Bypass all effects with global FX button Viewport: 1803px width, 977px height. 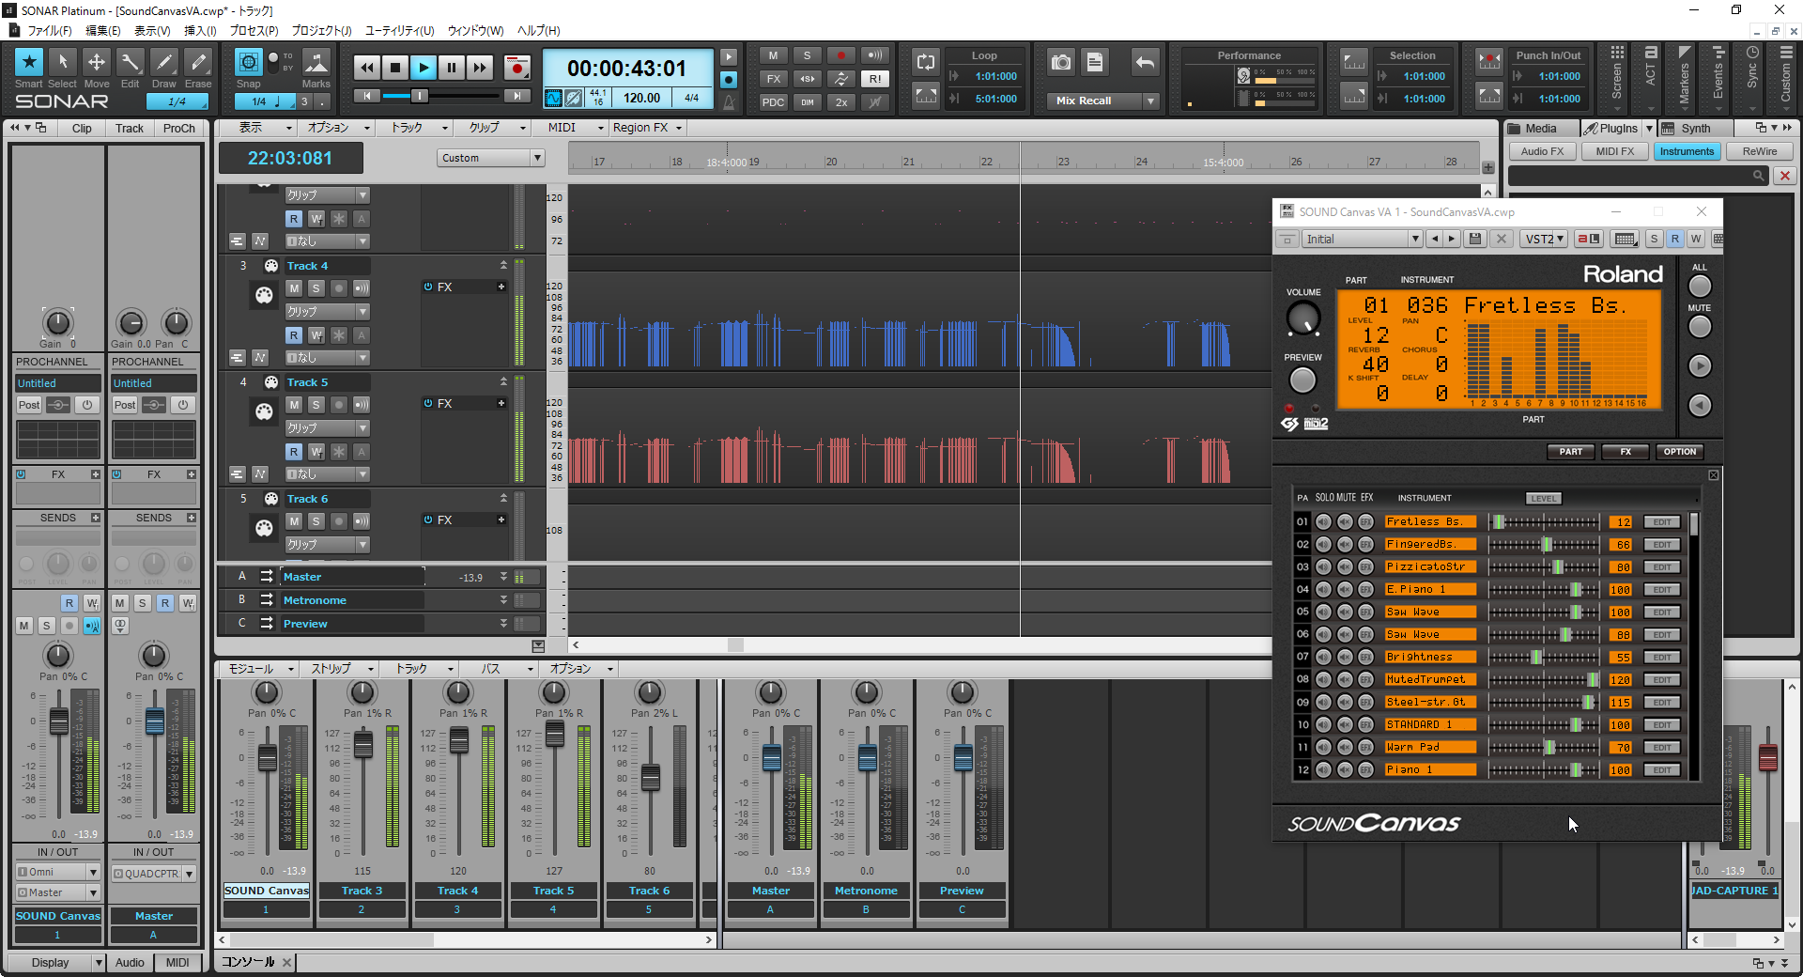click(773, 79)
